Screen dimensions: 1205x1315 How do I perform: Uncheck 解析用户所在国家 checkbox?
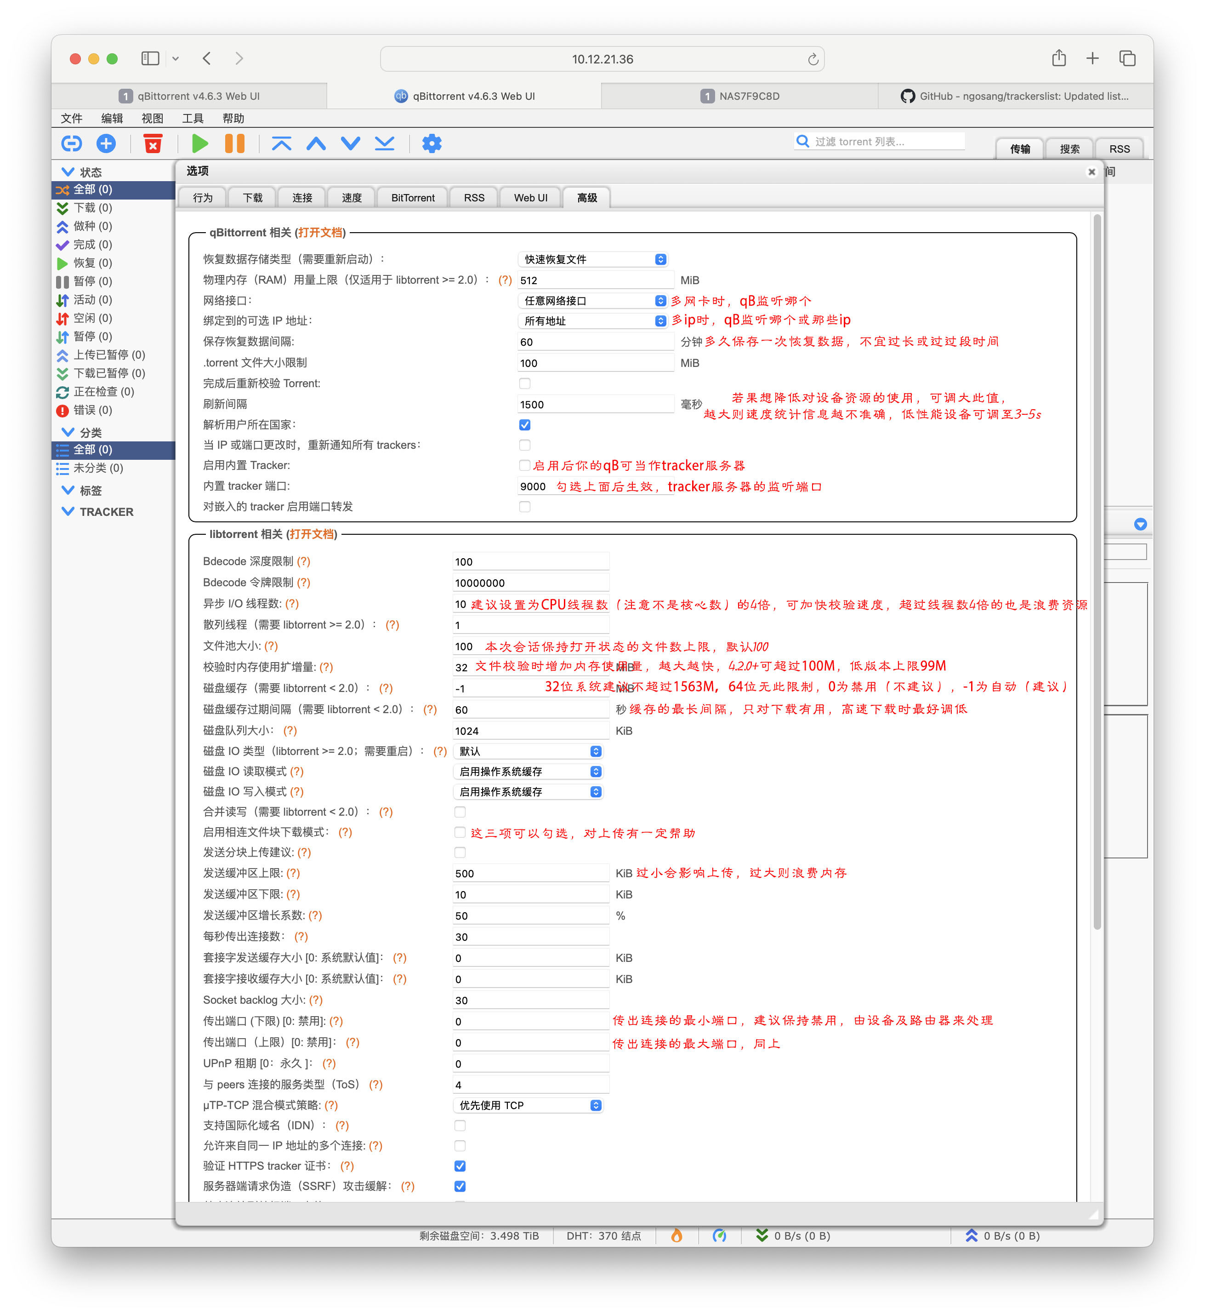click(x=525, y=425)
